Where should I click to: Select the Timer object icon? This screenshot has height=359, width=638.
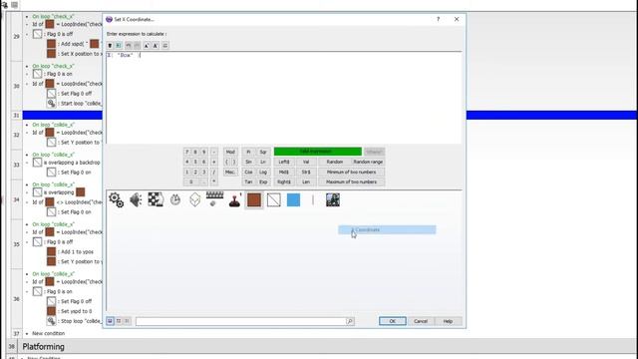pyautogui.click(x=175, y=199)
